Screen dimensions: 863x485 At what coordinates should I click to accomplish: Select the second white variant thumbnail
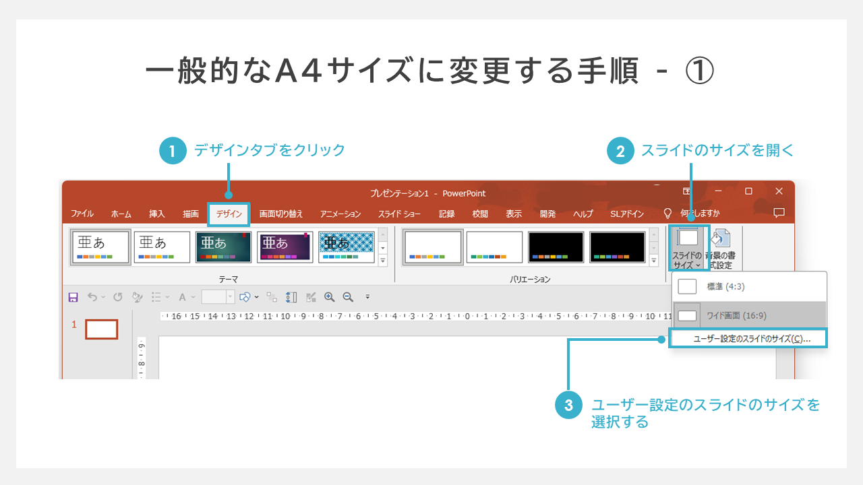coord(495,247)
